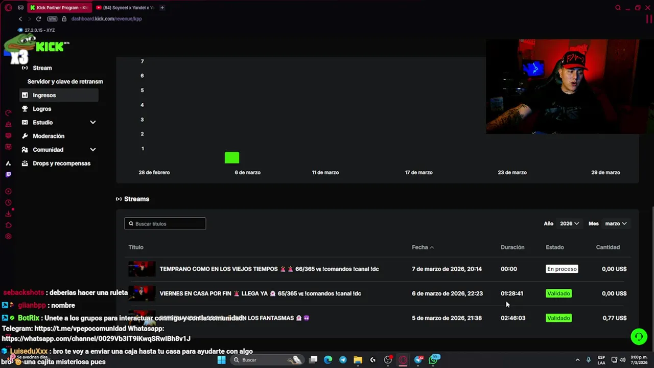
Task: Click the VIERNES EN CASA stream thumbnail
Action: pyautogui.click(x=142, y=293)
